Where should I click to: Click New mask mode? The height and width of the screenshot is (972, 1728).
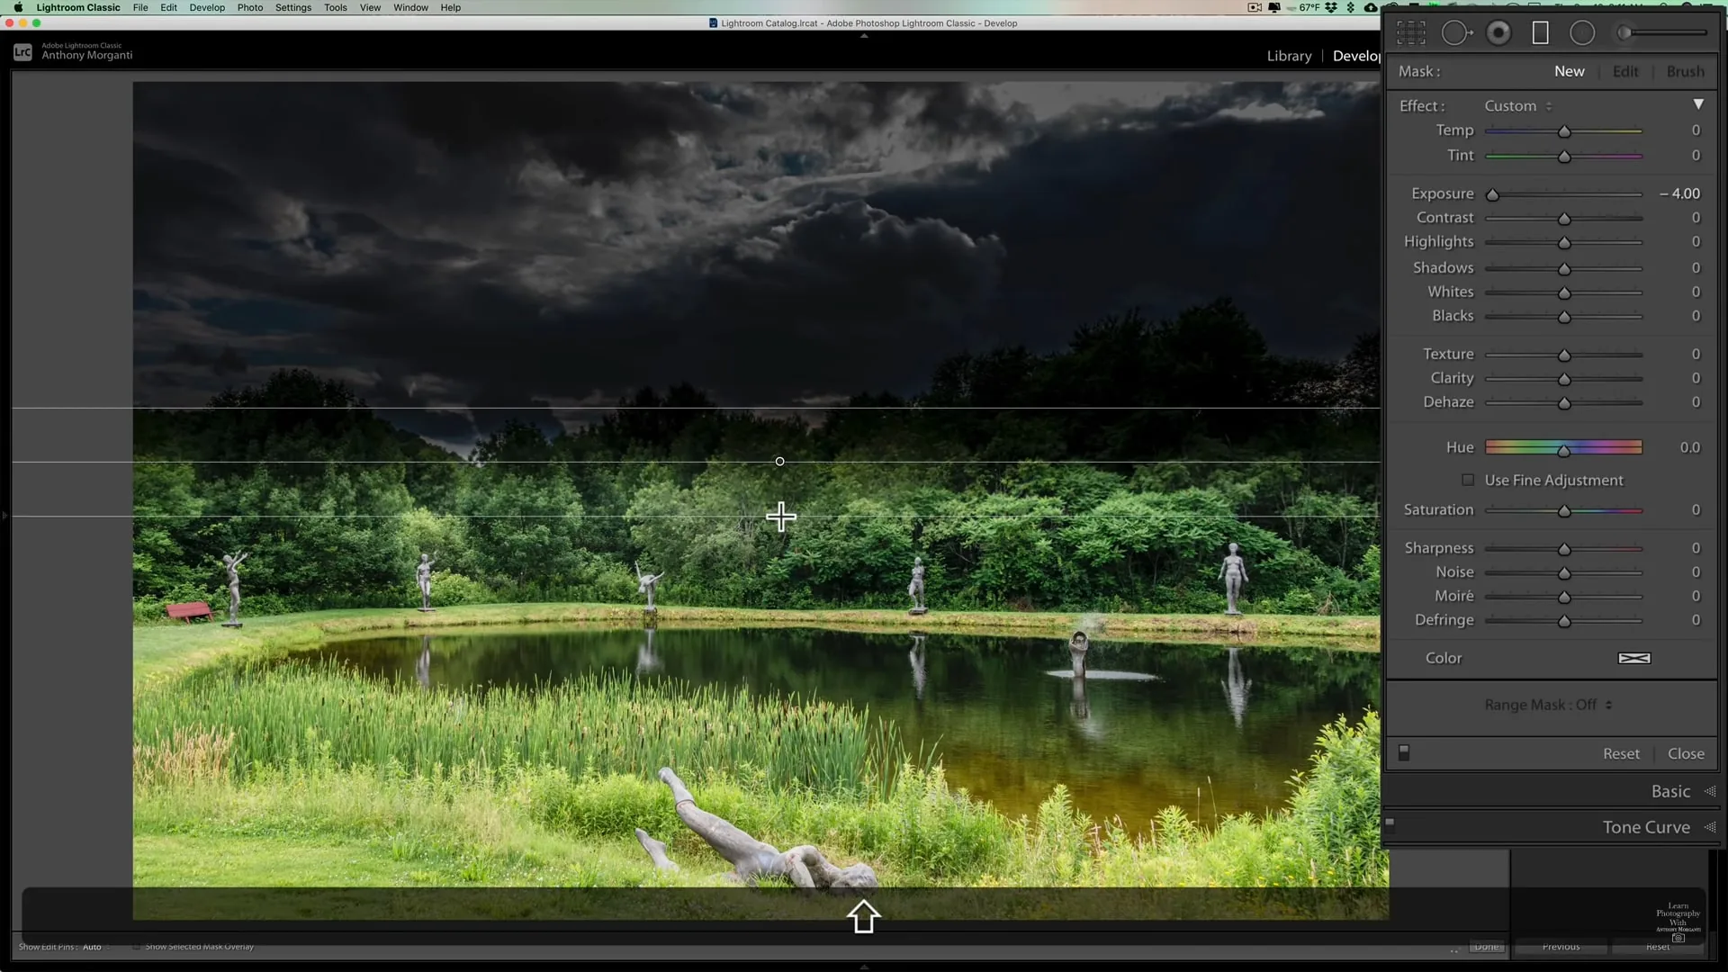1569,71
